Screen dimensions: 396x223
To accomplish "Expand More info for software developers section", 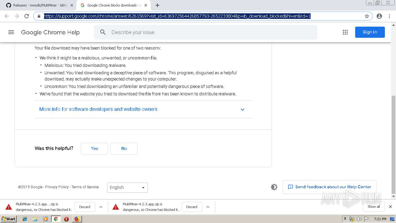I will (143, 109).
